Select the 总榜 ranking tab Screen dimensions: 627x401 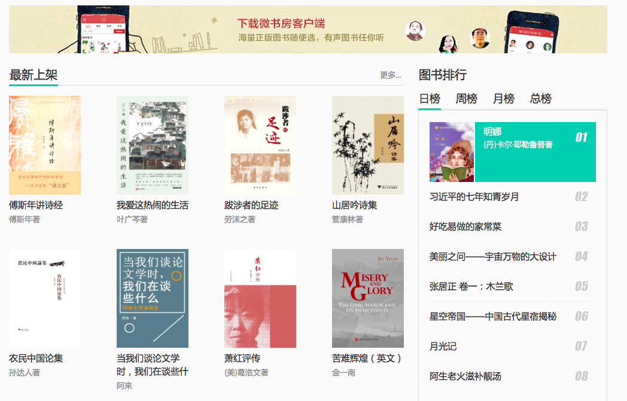click(541, 98)
